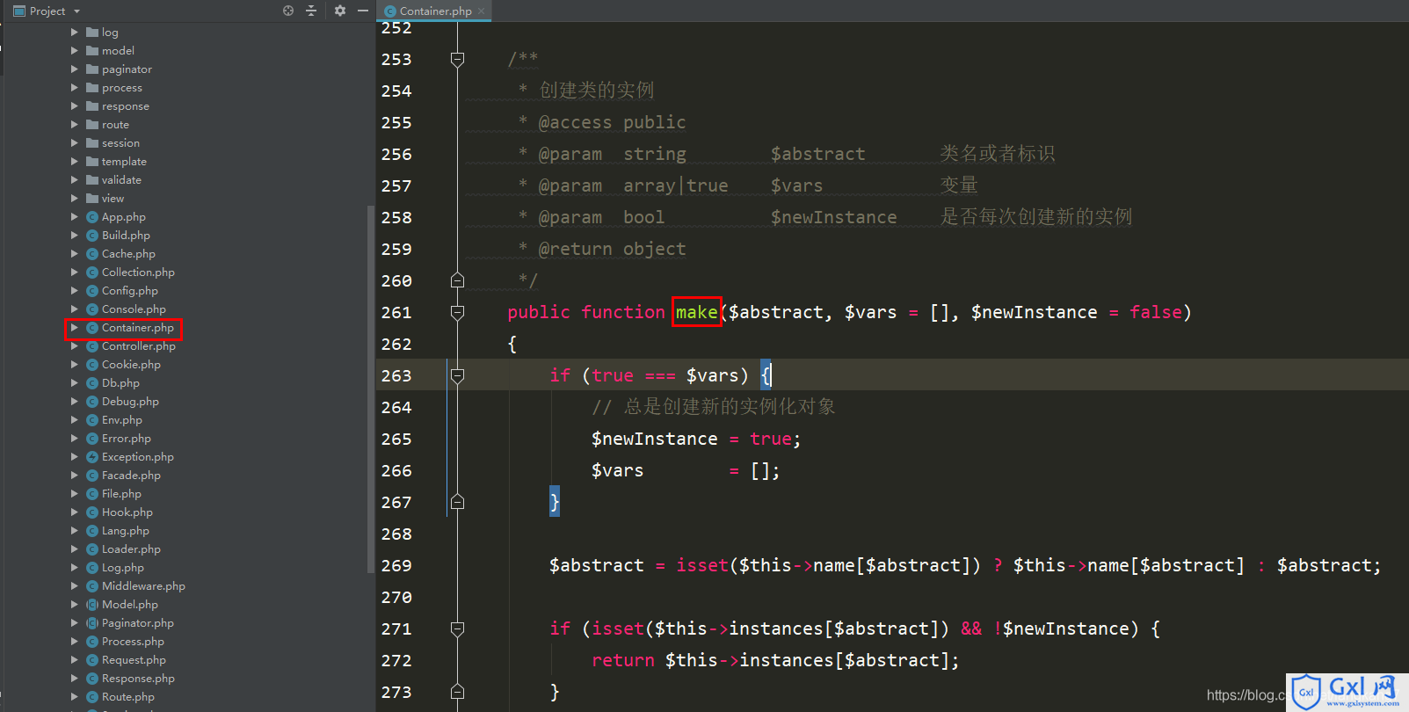Select the Error.php file icon

(x=92, y=439)
